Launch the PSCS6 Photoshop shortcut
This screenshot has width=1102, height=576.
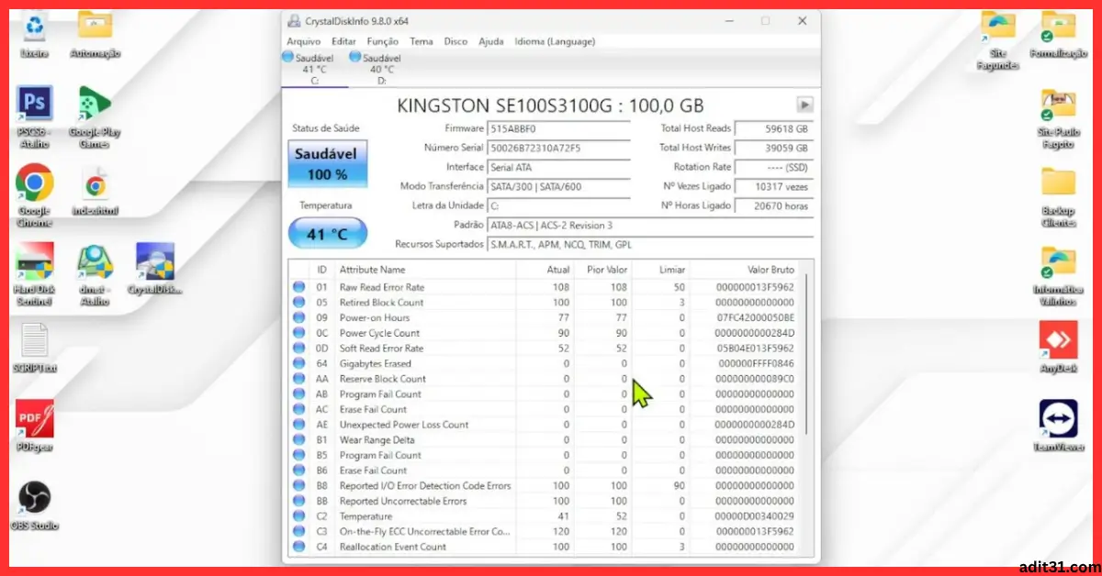tap(35, 116)
